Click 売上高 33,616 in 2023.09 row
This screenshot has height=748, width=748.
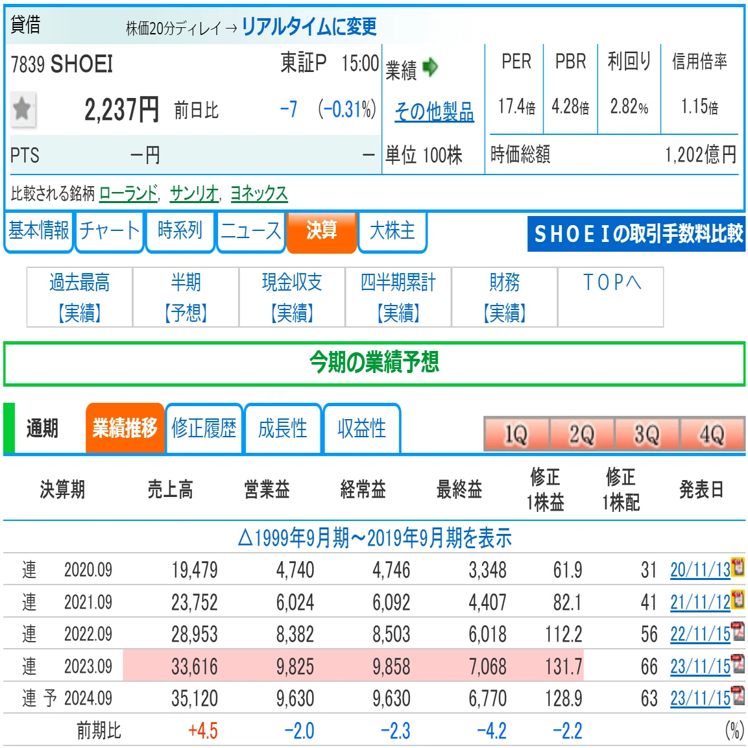tap(195, 666)
